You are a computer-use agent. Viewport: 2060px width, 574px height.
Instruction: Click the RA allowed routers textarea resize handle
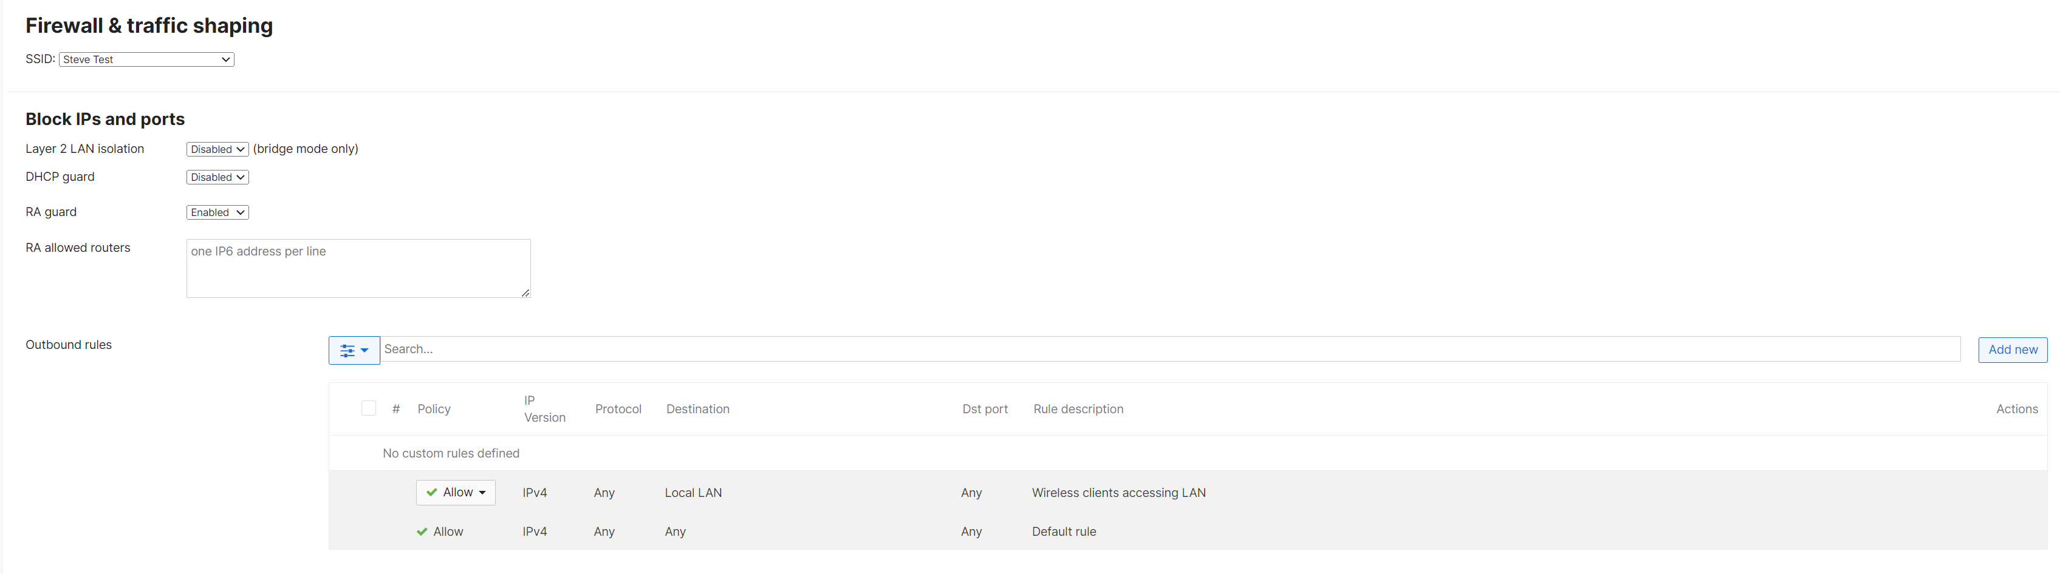tap(525, 293)
